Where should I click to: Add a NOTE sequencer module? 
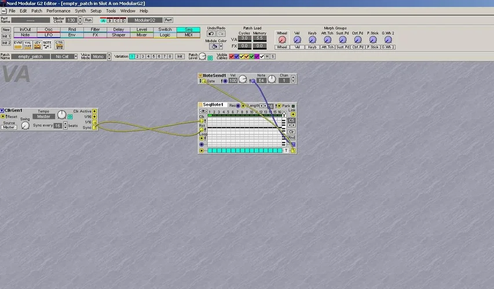point(47,44)
